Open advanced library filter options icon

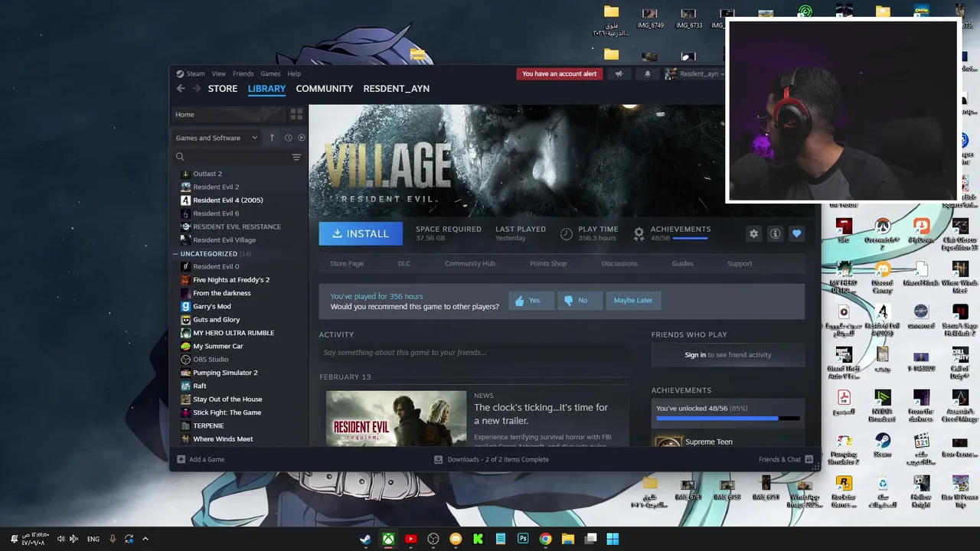pos(296,157)
